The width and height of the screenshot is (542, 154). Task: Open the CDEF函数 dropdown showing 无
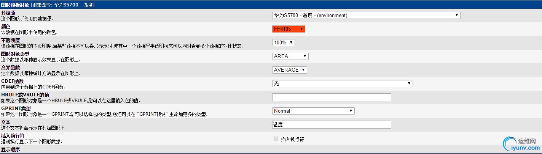pyautogui.click(x=343, y=83)
